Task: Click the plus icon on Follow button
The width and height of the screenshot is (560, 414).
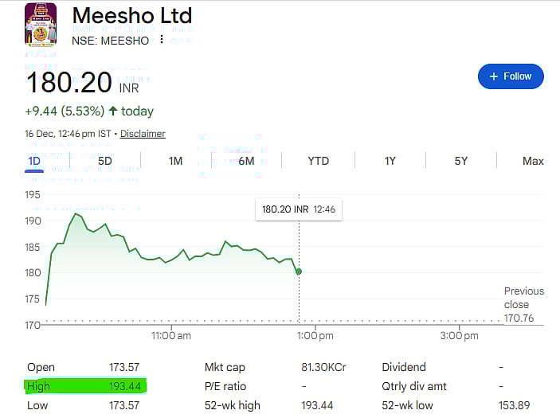Action: click(494, 76)
